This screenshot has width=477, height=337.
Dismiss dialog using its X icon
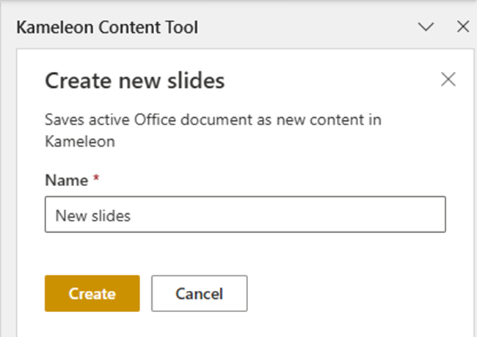pyautogui.click(x=448, y=80)
